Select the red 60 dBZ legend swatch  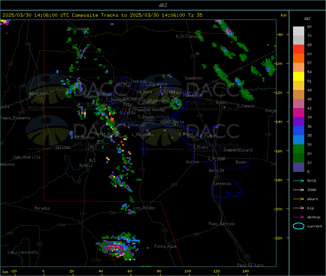298,49
